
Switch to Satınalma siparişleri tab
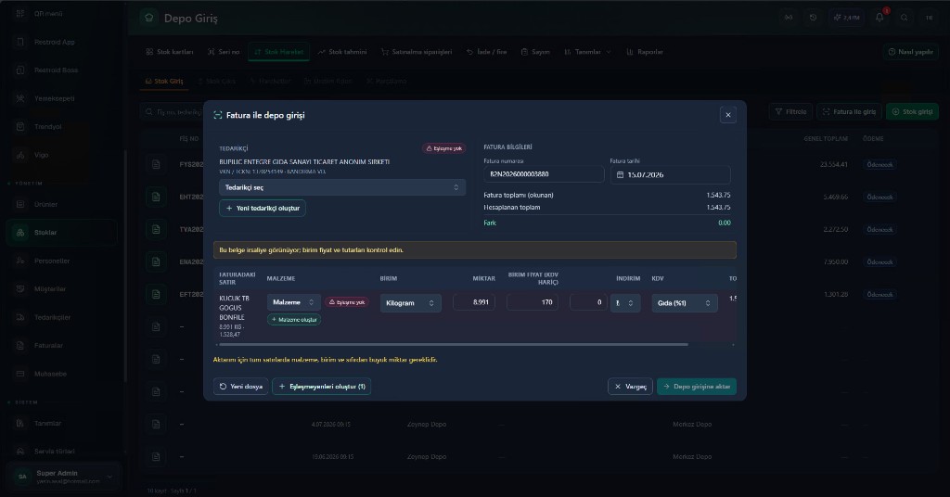tap(417, 52)
